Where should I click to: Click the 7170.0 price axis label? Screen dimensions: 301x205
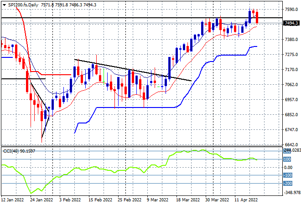[291, 70]
